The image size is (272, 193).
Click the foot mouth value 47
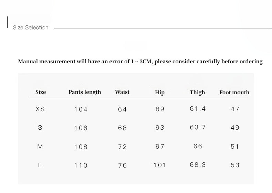(235, 109)
